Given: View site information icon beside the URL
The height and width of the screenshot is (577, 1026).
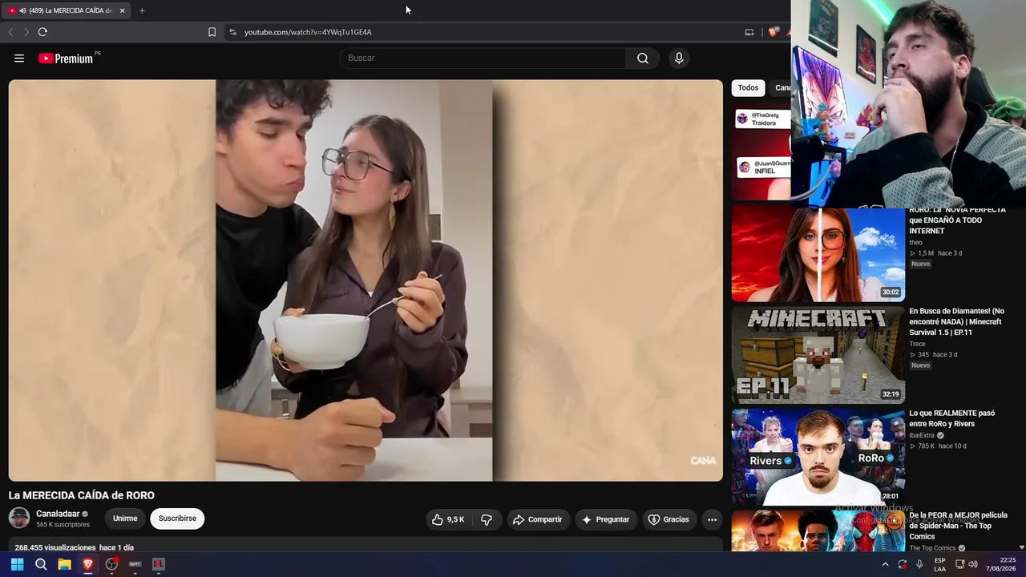Looking at the screenshot, I should [232, 32].
